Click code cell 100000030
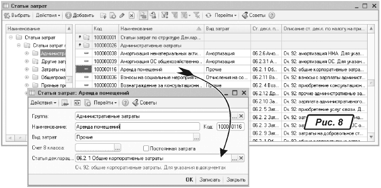 click(x=105, y=85)
